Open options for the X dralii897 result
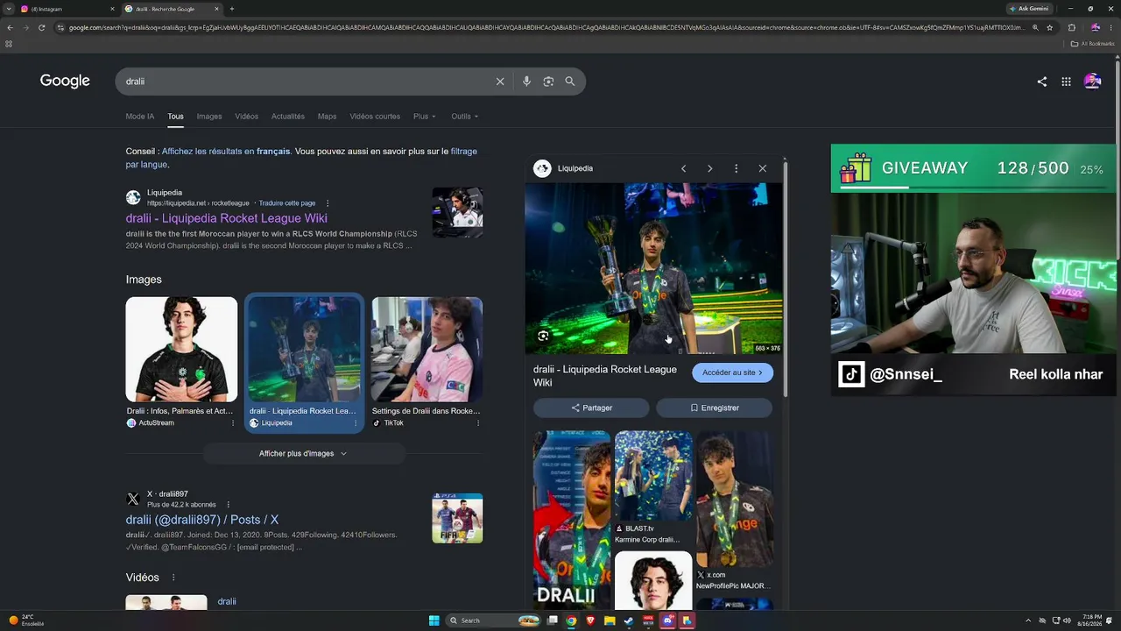The image size is (1121, 631). coord(228,505)
